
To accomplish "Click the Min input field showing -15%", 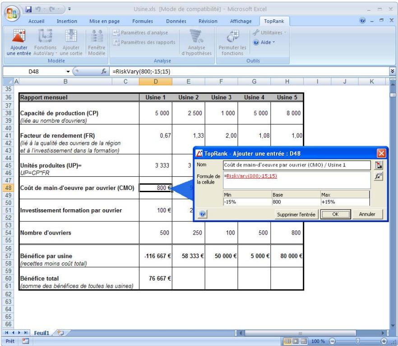I will pyautogui.click(x=246, y=203).
